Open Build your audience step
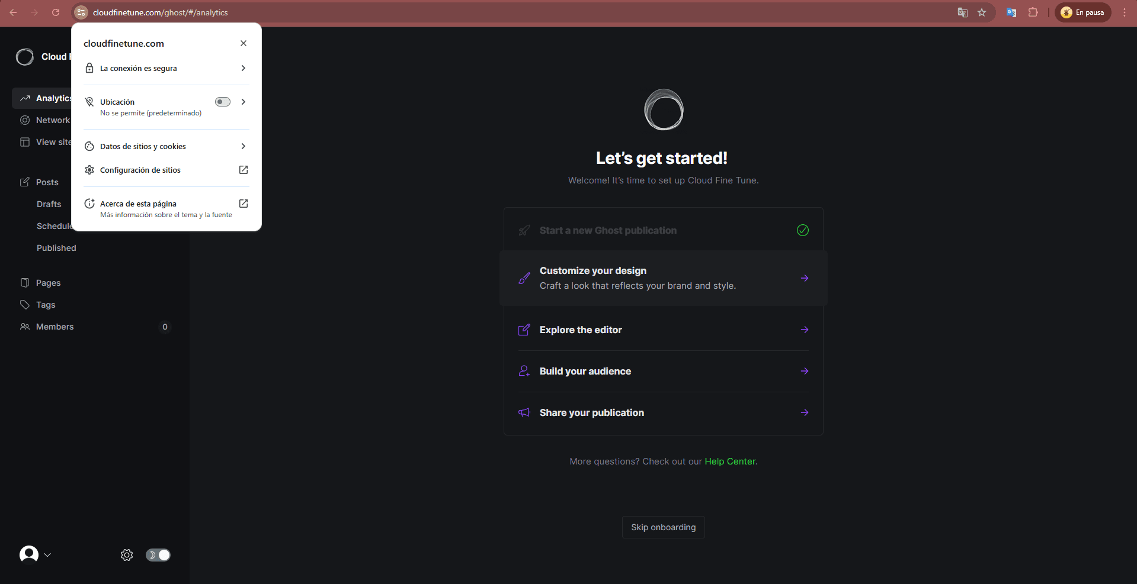1137x584 pixels. pos(663,371)
